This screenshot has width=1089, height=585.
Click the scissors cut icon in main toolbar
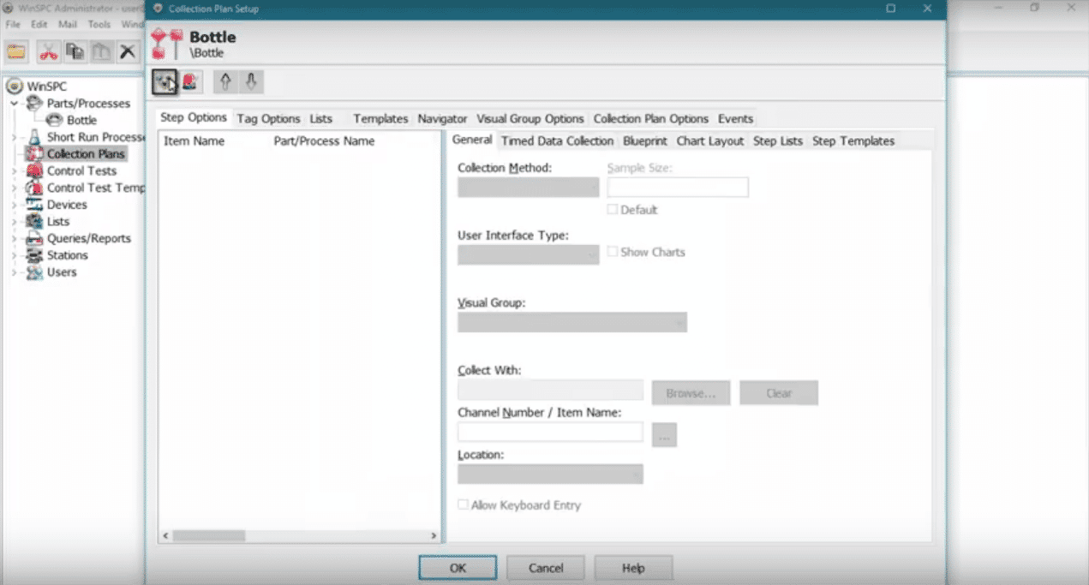[x=48, y=51]
